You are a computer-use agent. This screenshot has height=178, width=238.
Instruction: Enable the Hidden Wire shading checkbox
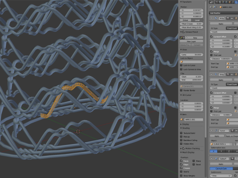point(181,144)
